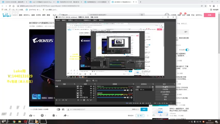Image resolution: width=220 pixels, height=124 pixels.
Task: Adjust Desktop Audio volume slider
Action: [x=112, y=98]
